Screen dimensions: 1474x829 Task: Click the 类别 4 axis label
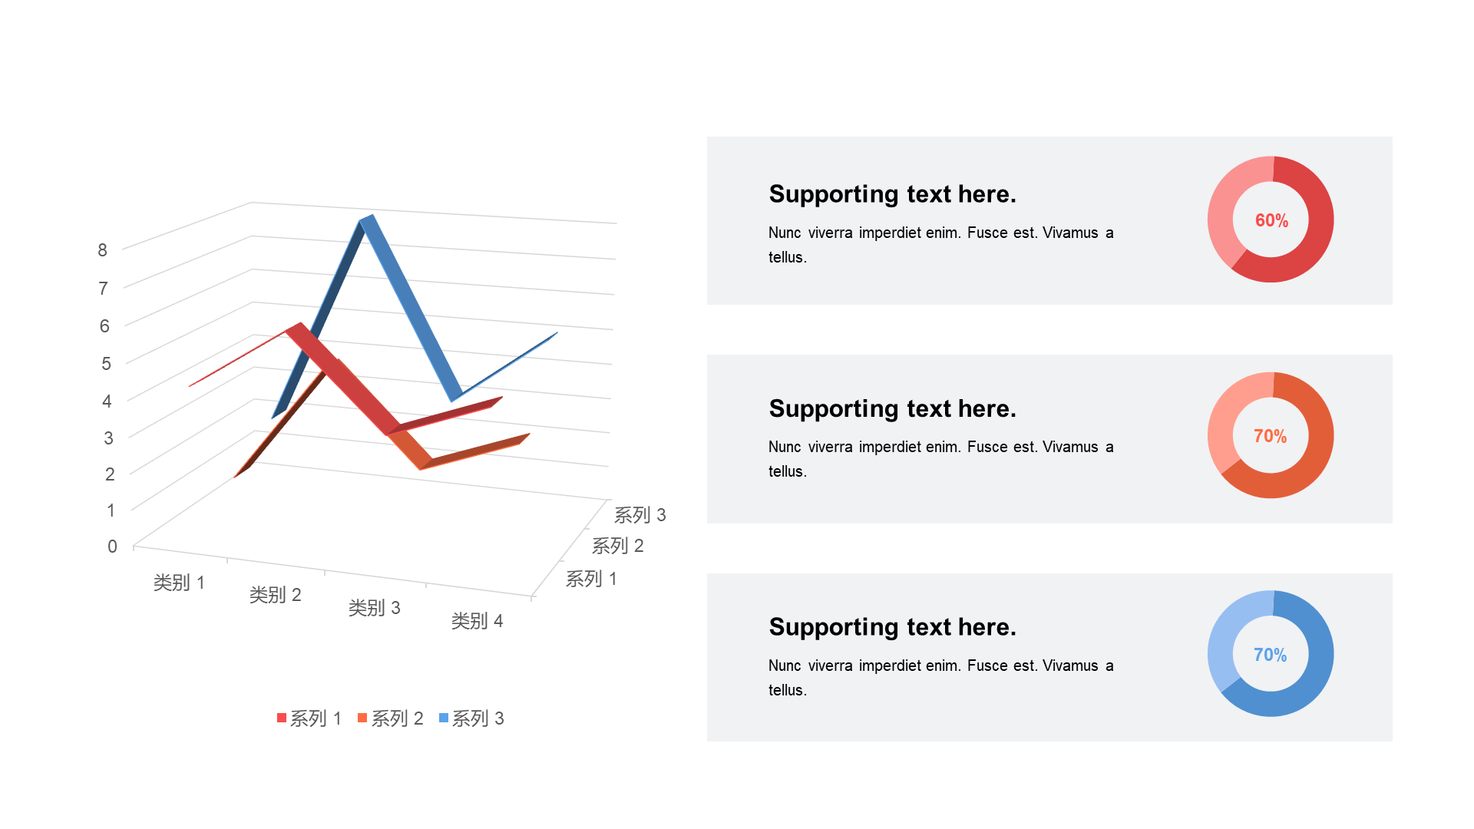tap(477, 621)
